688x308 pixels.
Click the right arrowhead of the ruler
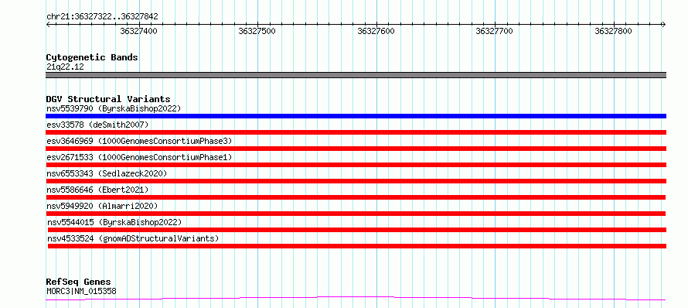tap(663, 24)
